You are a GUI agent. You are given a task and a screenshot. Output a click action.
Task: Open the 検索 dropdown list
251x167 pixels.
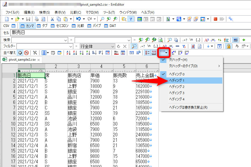click(66, 40)
